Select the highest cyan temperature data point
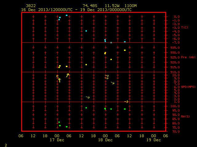 coord(66,15)
